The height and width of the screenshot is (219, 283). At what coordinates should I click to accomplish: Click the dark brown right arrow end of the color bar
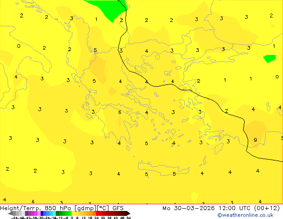129,213
